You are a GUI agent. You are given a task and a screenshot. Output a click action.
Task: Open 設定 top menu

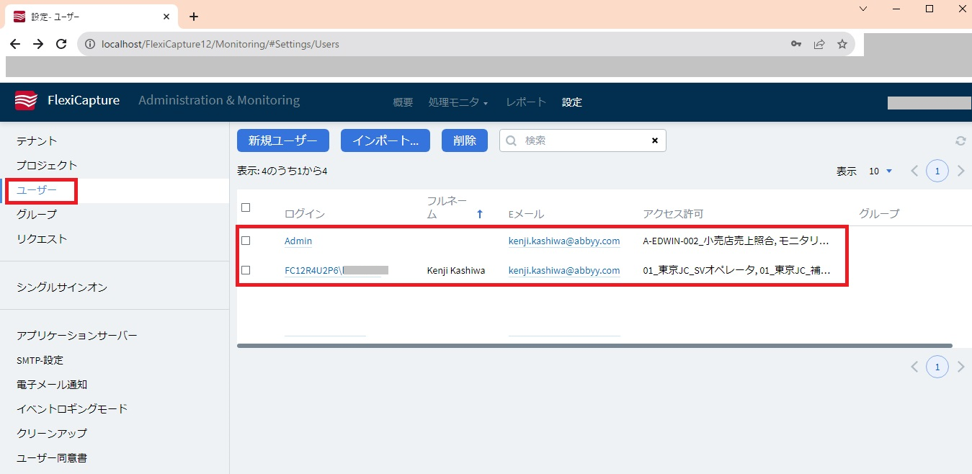point(572,102)
